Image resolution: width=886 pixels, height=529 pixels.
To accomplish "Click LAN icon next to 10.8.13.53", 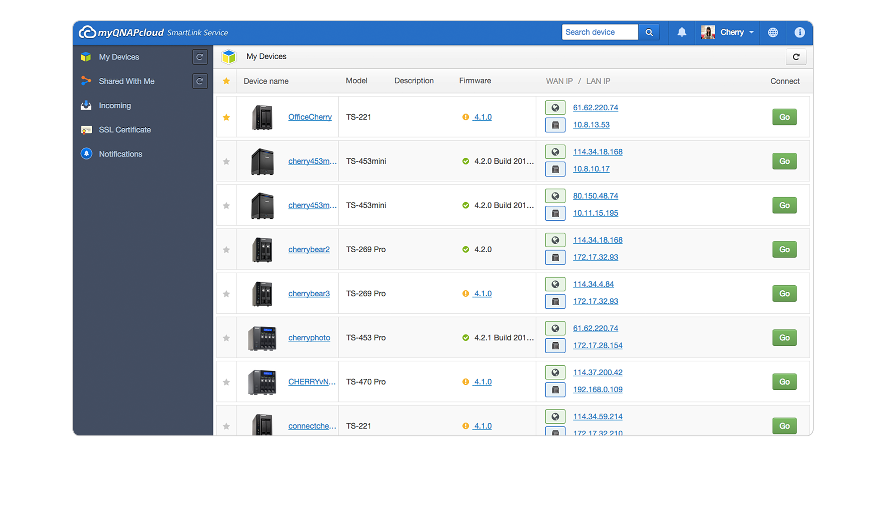I will [x=555, y=125].
